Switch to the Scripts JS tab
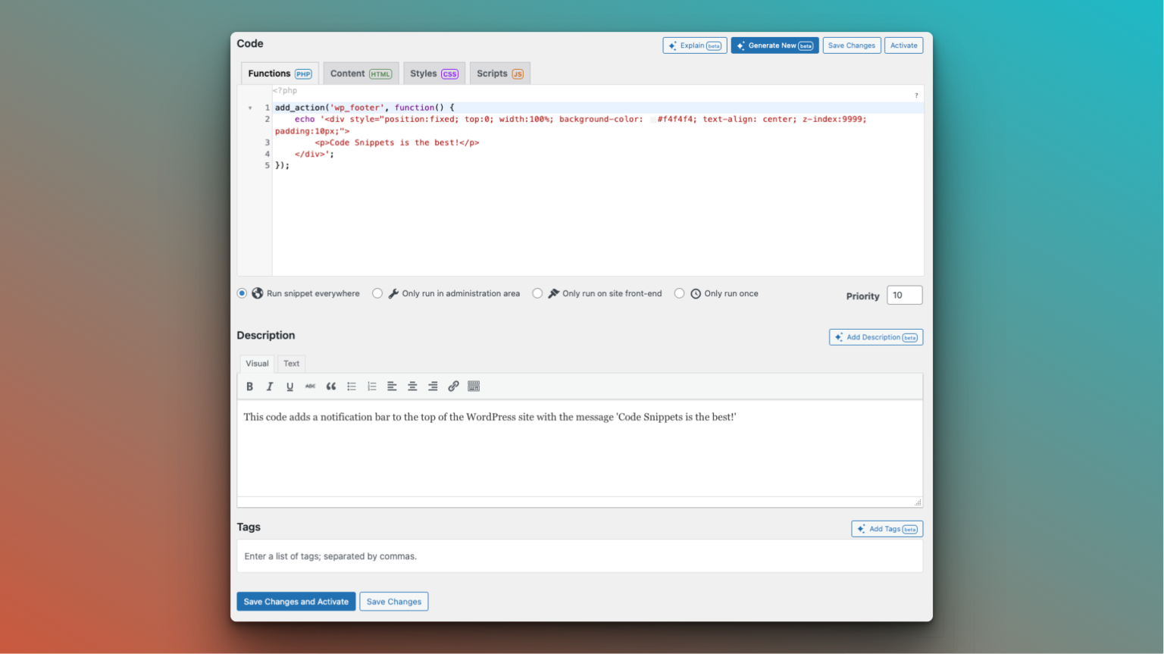The width and height of the screenshot is (1164, 654). [x=499, y=73]
